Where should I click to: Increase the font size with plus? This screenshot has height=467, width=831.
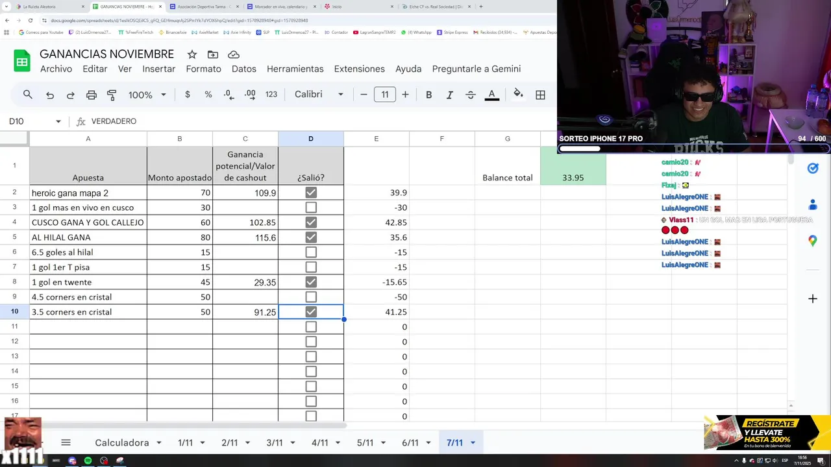pos(405,95)
